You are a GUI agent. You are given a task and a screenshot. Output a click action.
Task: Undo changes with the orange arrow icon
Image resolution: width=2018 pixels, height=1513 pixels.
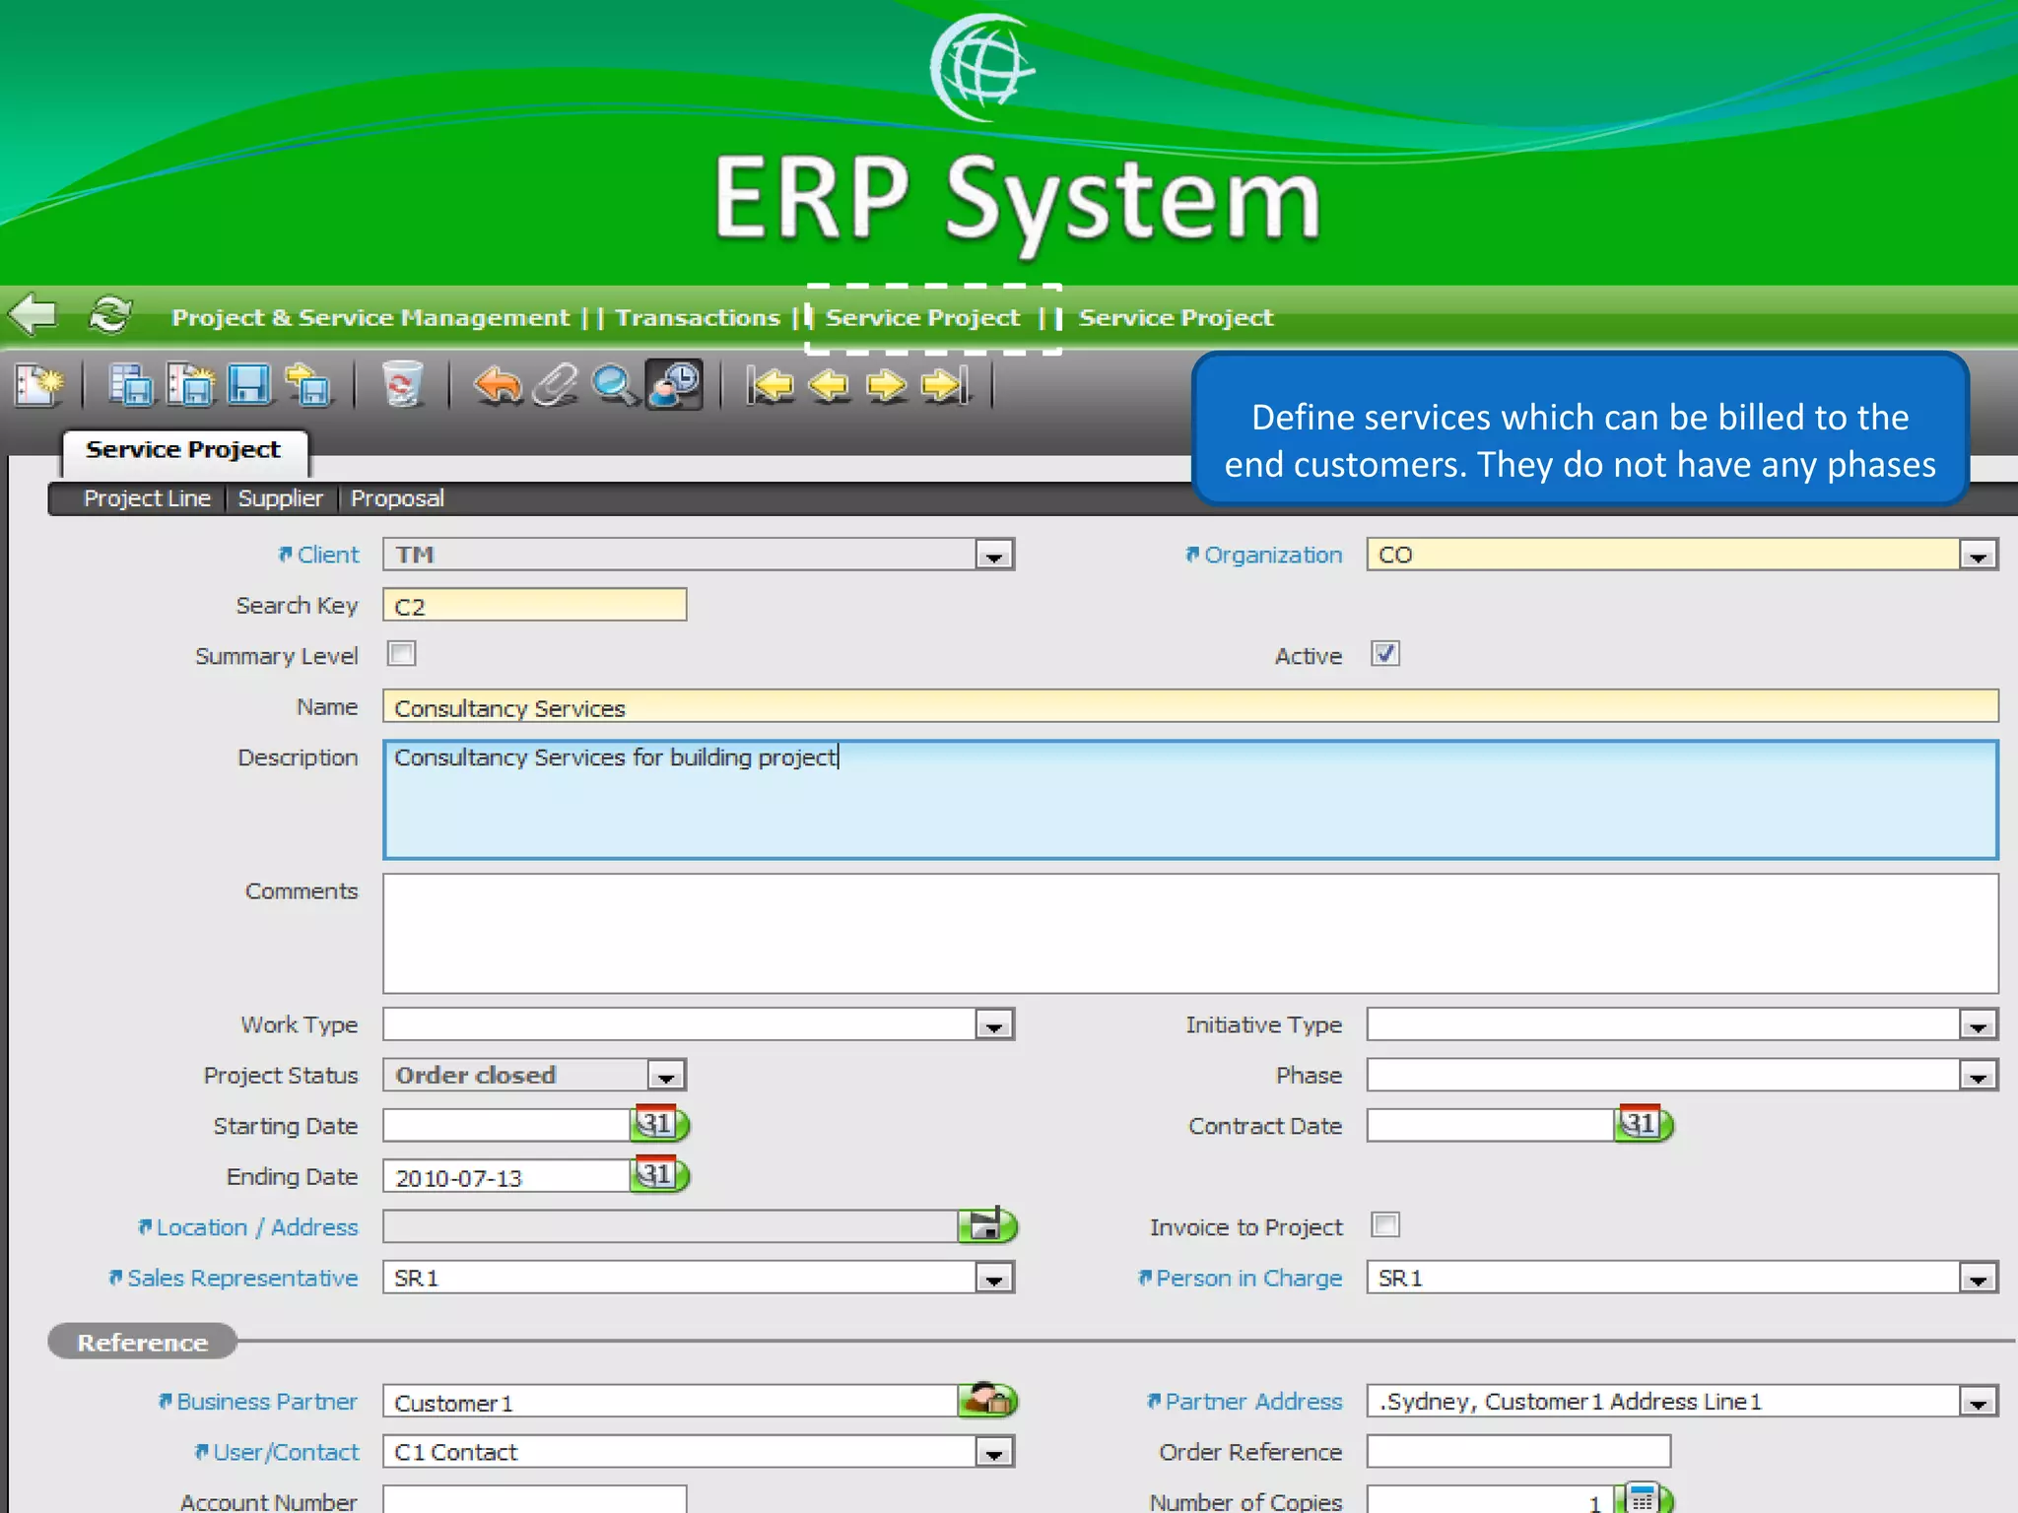(x=498, y=385)
